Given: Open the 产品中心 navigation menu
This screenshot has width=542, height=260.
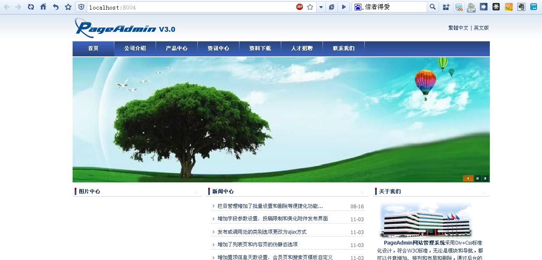Looking at the screenshot, I should point(176,48).
